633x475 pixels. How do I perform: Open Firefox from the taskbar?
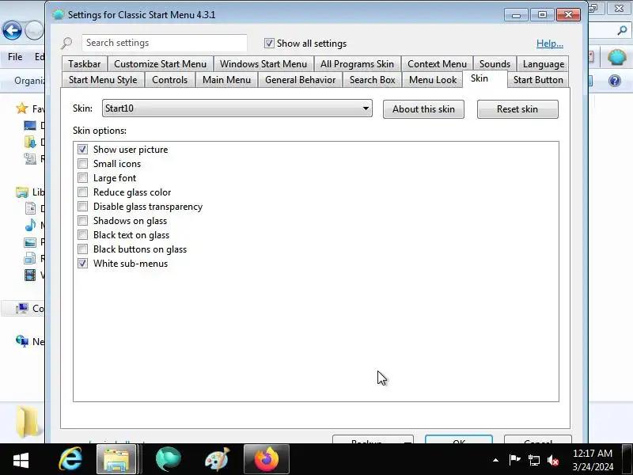point(267,459)
